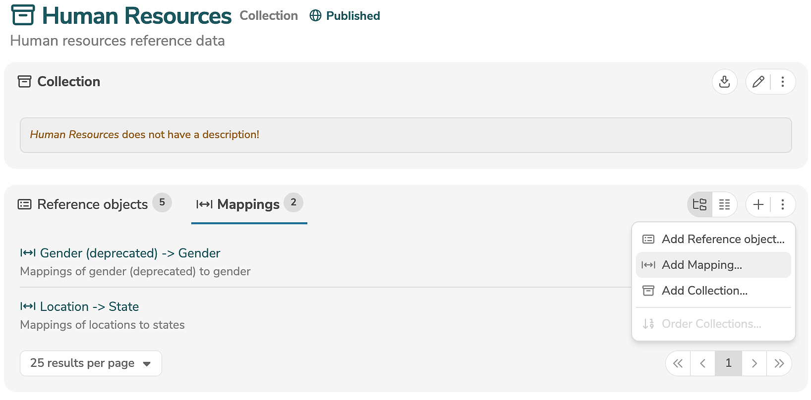Go to the first page of results
The height and width of the screenshot is (400, 811).
[x=678, y=363]
